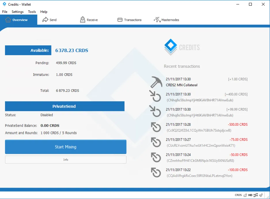
Task: Maximize the Credits Wallet window
Action: point(250,4)
